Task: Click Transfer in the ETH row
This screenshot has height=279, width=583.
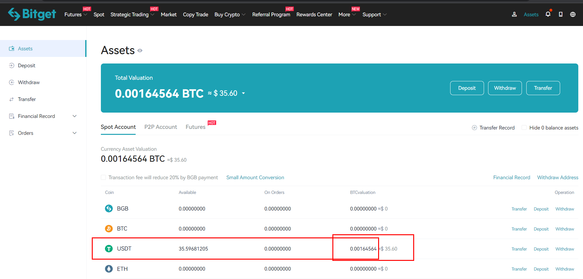Action: 519,269
